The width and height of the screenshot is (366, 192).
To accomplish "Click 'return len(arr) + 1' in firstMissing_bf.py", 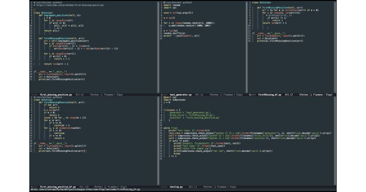I will pos(274,23).
